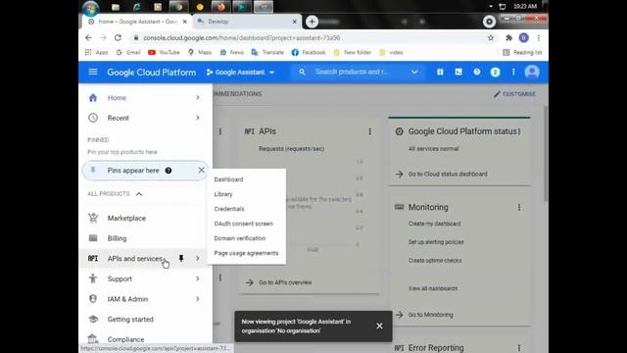Click the CUSTOMISE button
This screenshot has width=627, height=353.
[514, 94]
